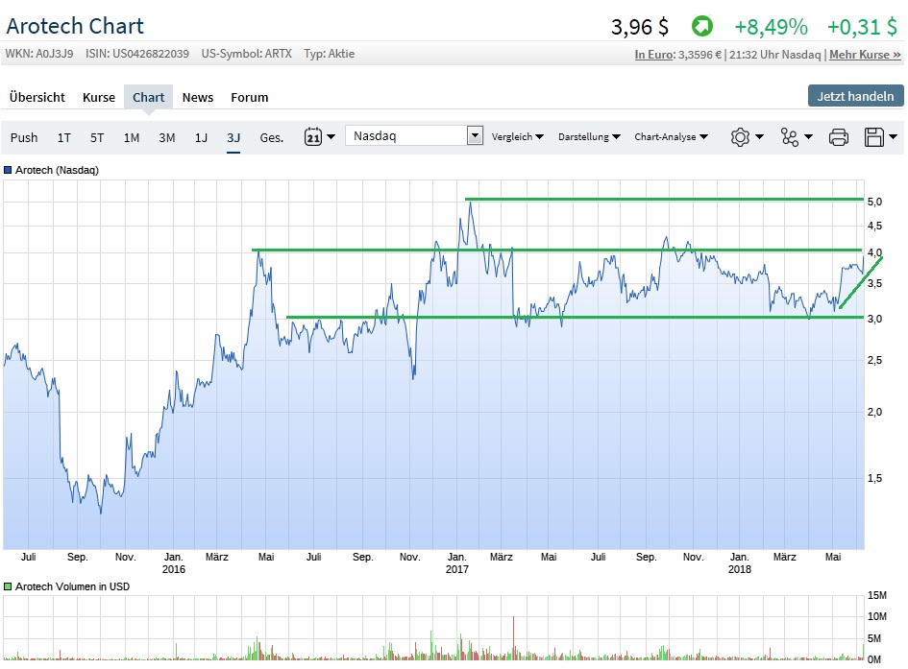
Task: Open the News tab
Action: coord(197,97)
